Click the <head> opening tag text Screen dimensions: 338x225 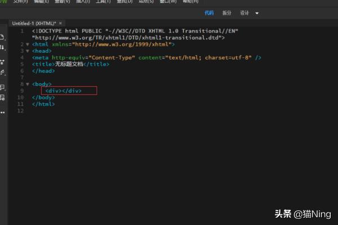pos(42,51)
